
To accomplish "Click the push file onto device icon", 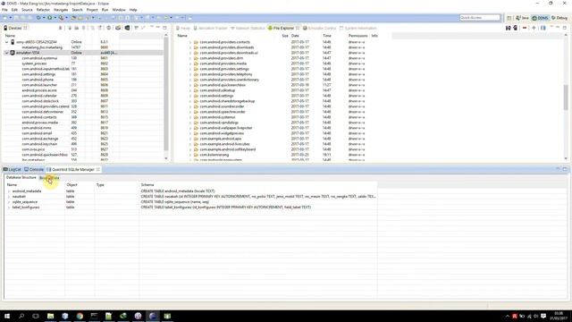I will (x=515, y=28).
